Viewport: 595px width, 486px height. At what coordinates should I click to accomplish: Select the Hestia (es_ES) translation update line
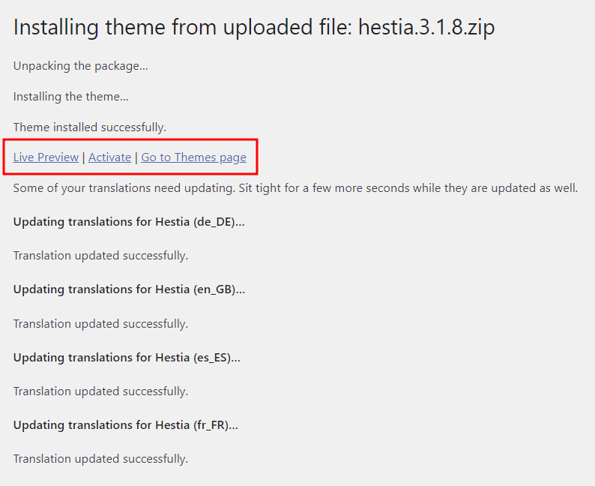point(127,357)
